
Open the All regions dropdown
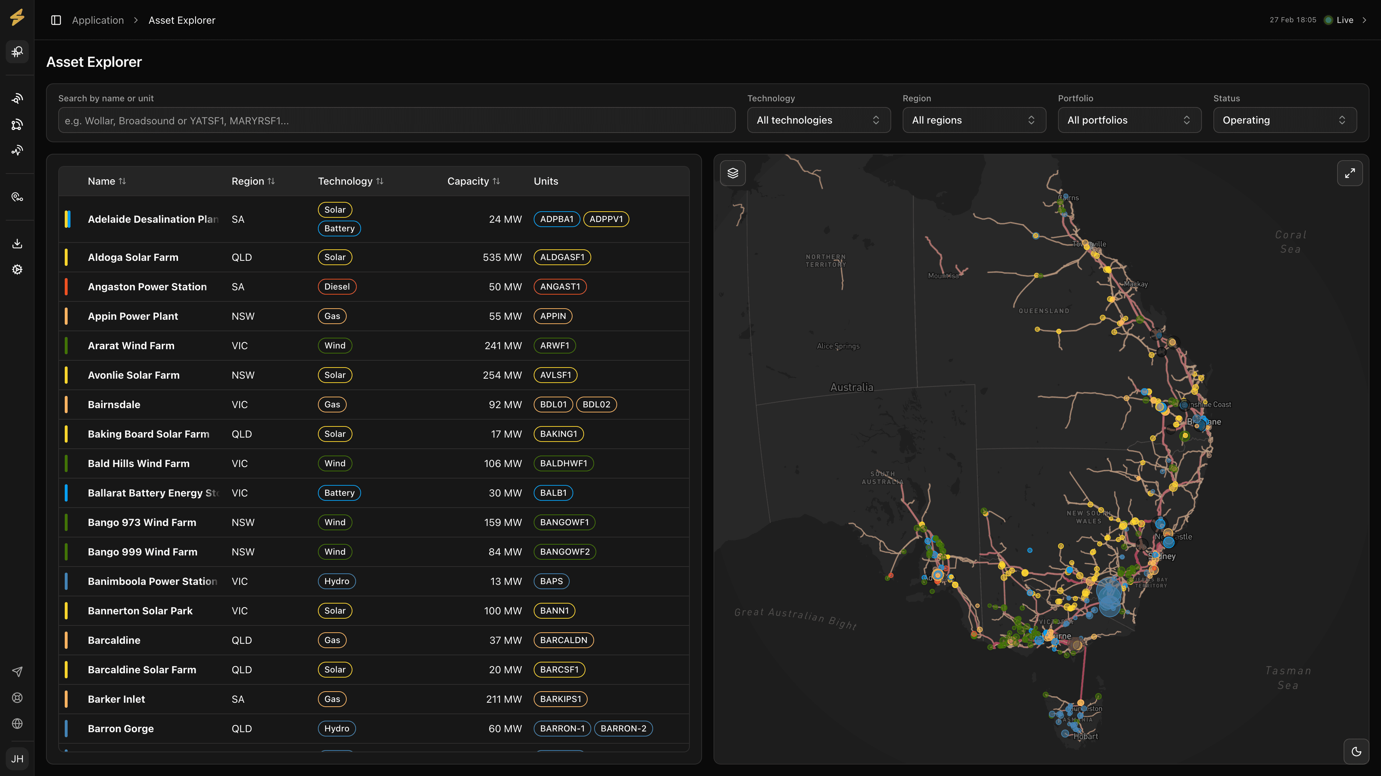click(x=974, y=120)
